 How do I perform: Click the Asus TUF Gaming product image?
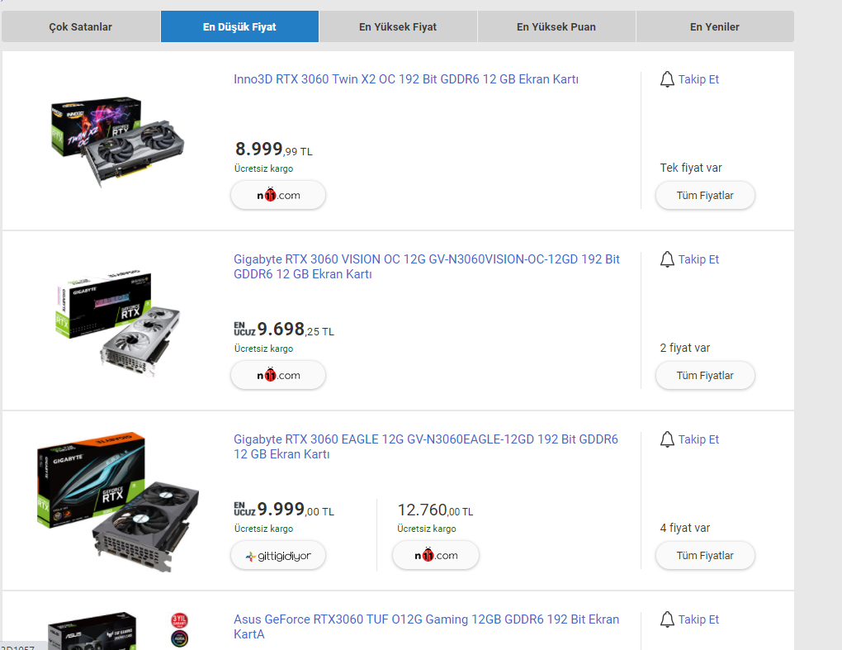coord(92,631)
